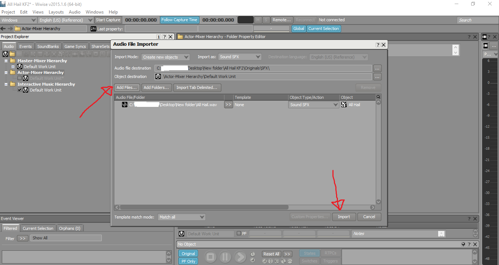The height and width of the screenshot is (265, 499).
Task: Click the navigate back arrow
Action: click(x=3, y=29)
